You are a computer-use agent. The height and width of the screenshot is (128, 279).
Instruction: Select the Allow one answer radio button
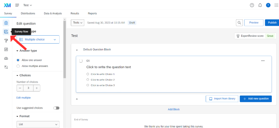coord(18,60)
